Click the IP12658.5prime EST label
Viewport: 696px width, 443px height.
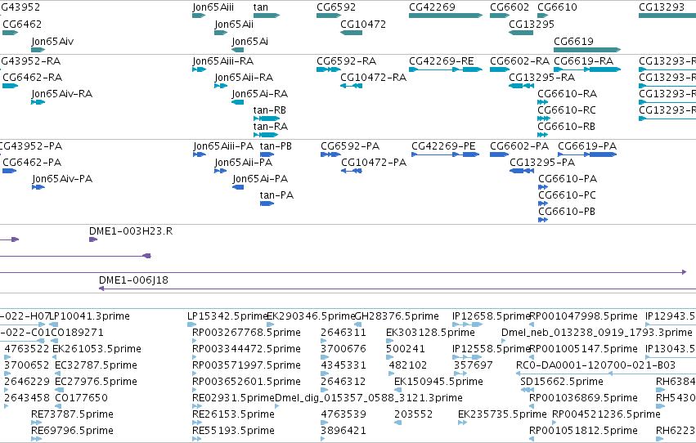pyautogui.click(x=492, y=316)
